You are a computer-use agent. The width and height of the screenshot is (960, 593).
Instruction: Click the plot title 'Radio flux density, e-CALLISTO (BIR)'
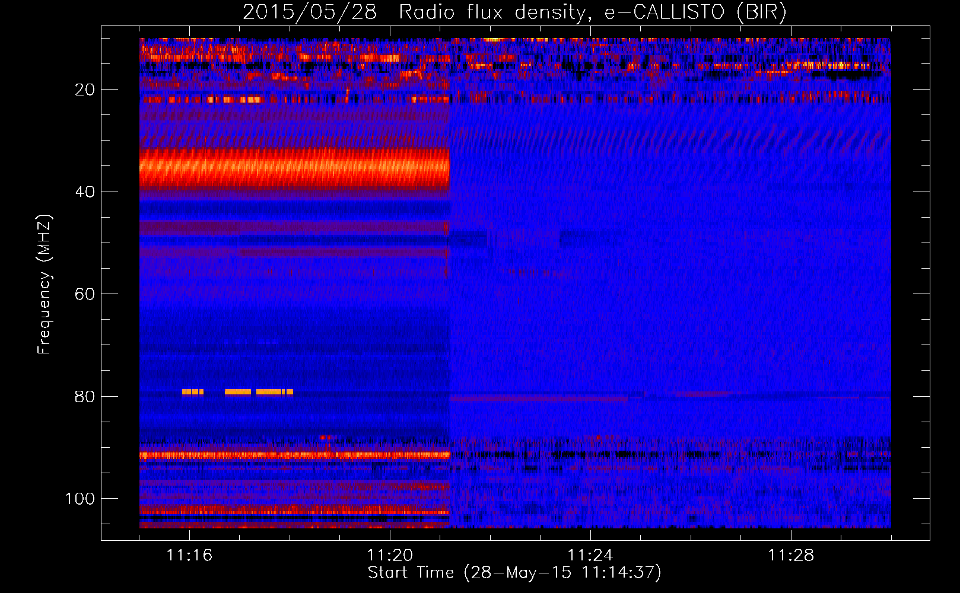point(592,12)
